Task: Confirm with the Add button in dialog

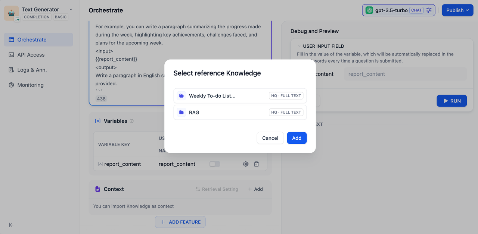Action: [x=297, y=138]
